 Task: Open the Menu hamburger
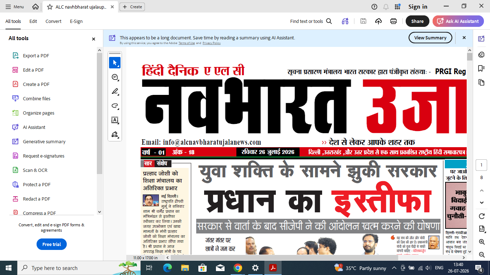point(15,6)
